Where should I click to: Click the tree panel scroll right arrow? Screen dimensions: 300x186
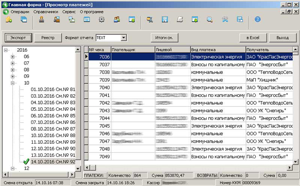[x=72, y=174]
